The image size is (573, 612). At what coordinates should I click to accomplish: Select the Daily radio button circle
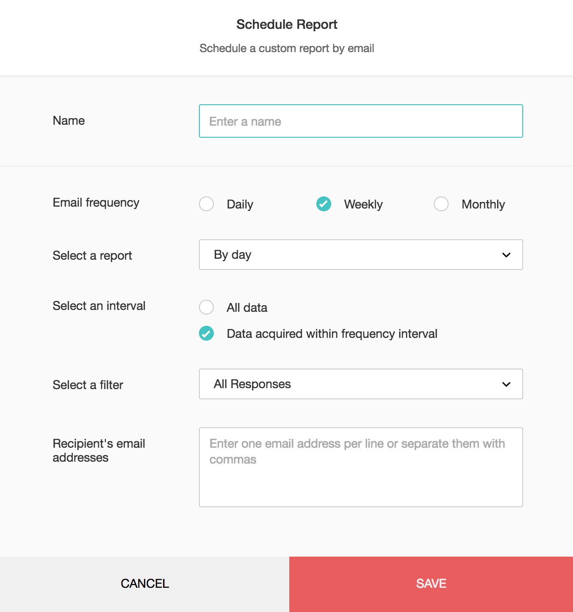pos(206,204)
